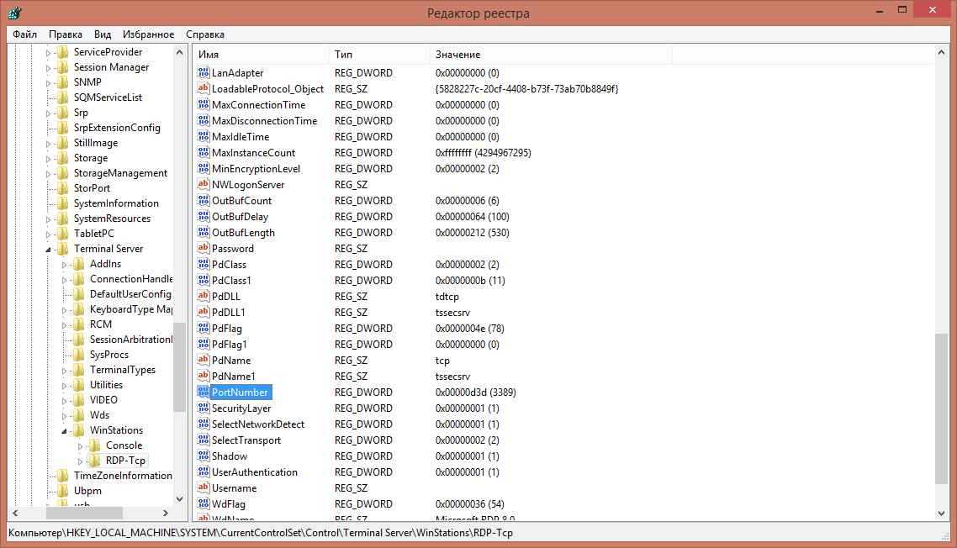This screenshot has height=548, width=957.
Task: Expand the Wds tree node
Action: click(65, 415)
